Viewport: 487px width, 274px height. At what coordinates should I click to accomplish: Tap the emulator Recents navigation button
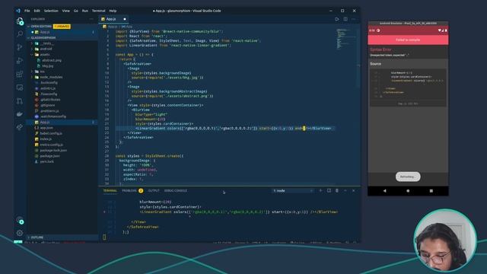click(431, 191)
